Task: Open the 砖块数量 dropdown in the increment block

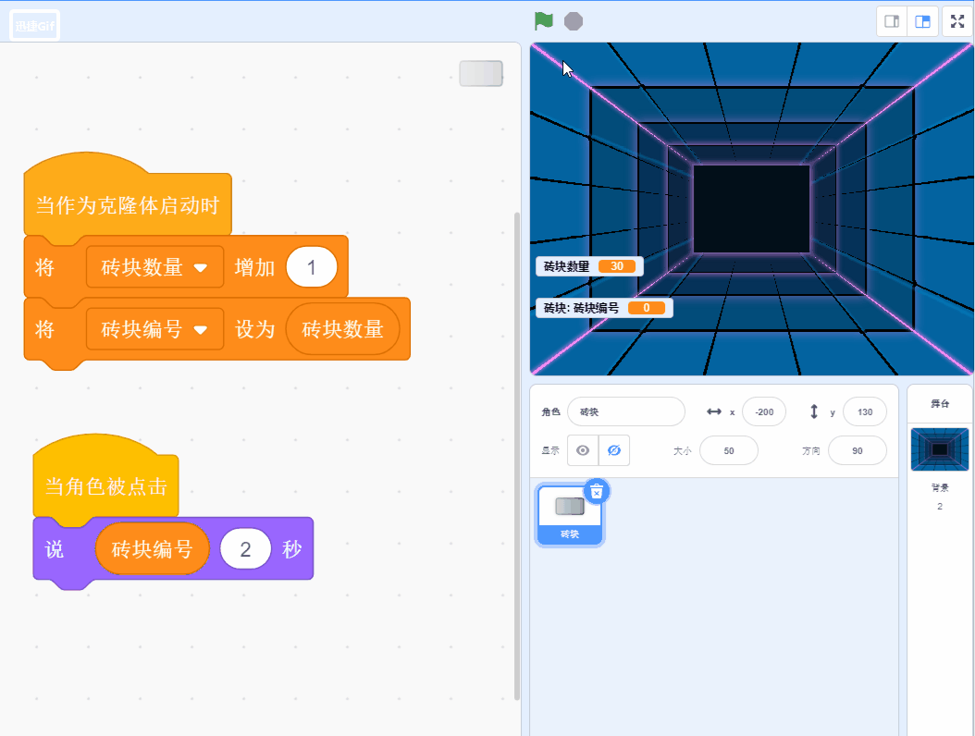Action: (x=154, y=266)
